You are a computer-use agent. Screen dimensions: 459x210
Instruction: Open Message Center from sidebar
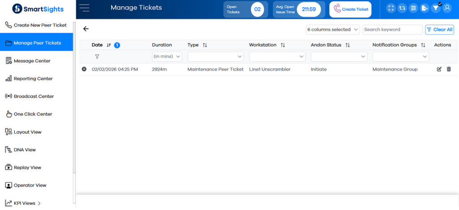(32, 61)
